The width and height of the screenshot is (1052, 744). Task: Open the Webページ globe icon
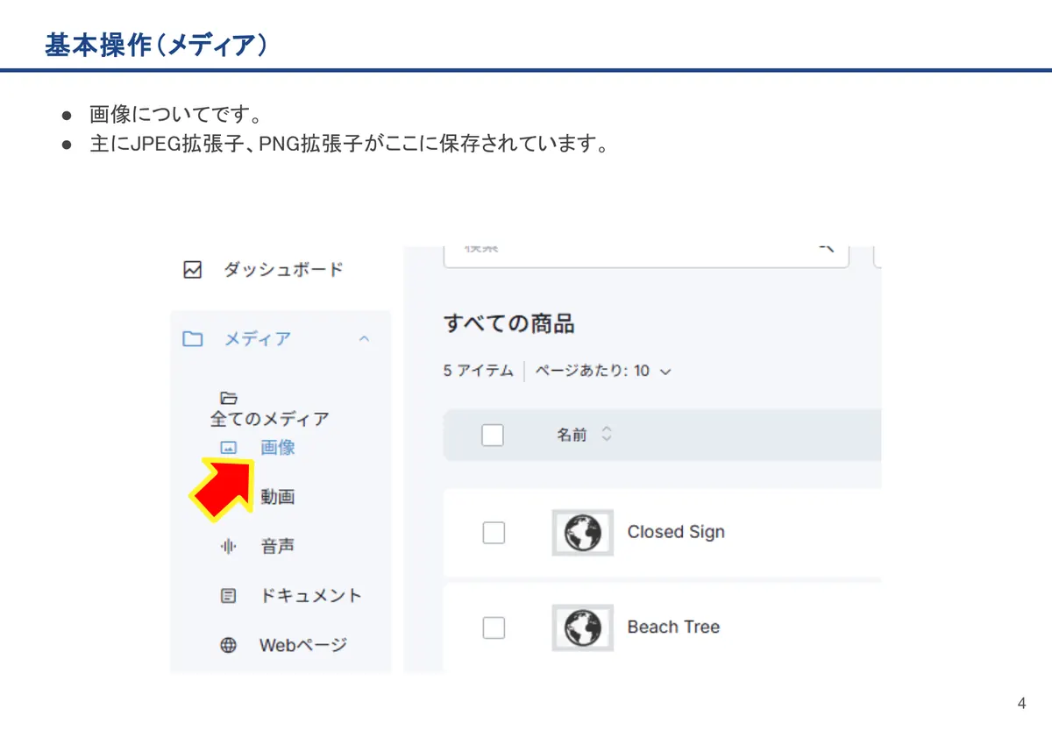(228, 646)
